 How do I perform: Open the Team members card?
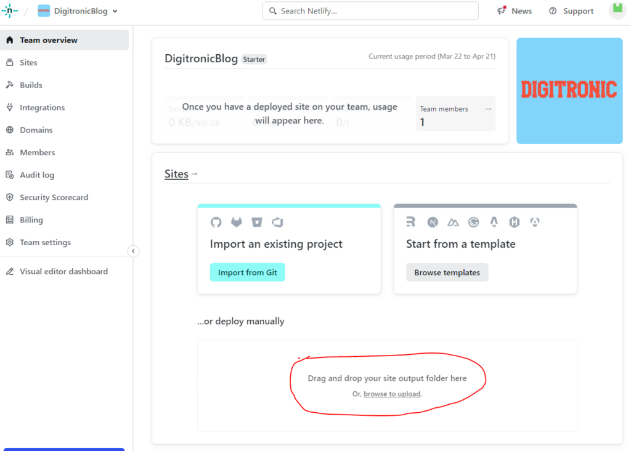pyautogui.click(x=455, y=113)
